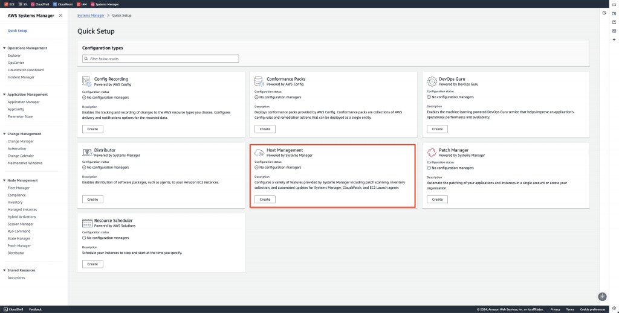Open Patch Manager in the sidebar
This screenshot has width=619, height=313.
[19, 245]
